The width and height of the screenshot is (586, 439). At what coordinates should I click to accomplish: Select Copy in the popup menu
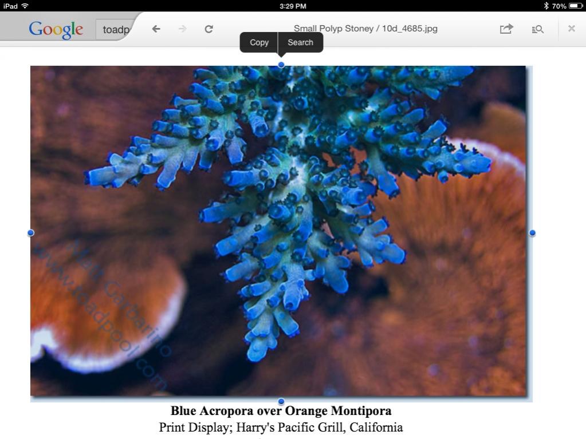(259, 42)
